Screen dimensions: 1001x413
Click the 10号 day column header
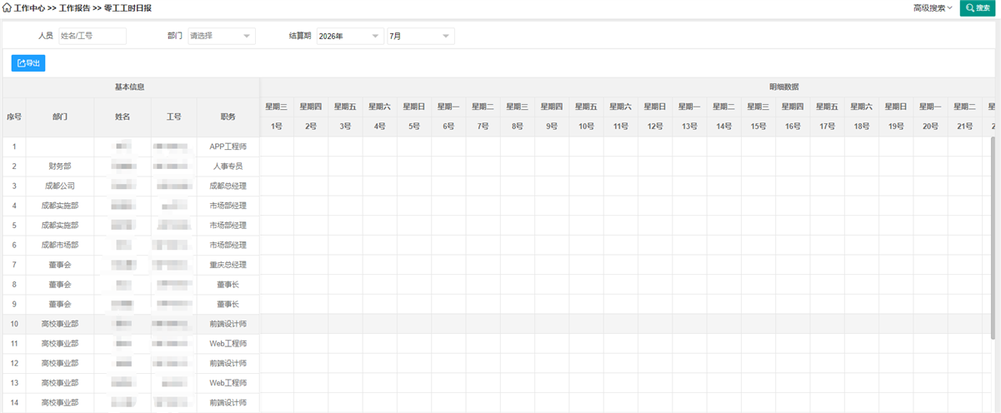coord(587,127)
